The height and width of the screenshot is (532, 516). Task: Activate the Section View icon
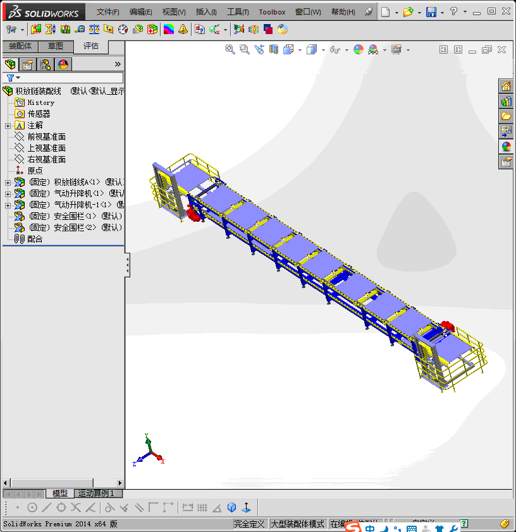coord(274,49)
